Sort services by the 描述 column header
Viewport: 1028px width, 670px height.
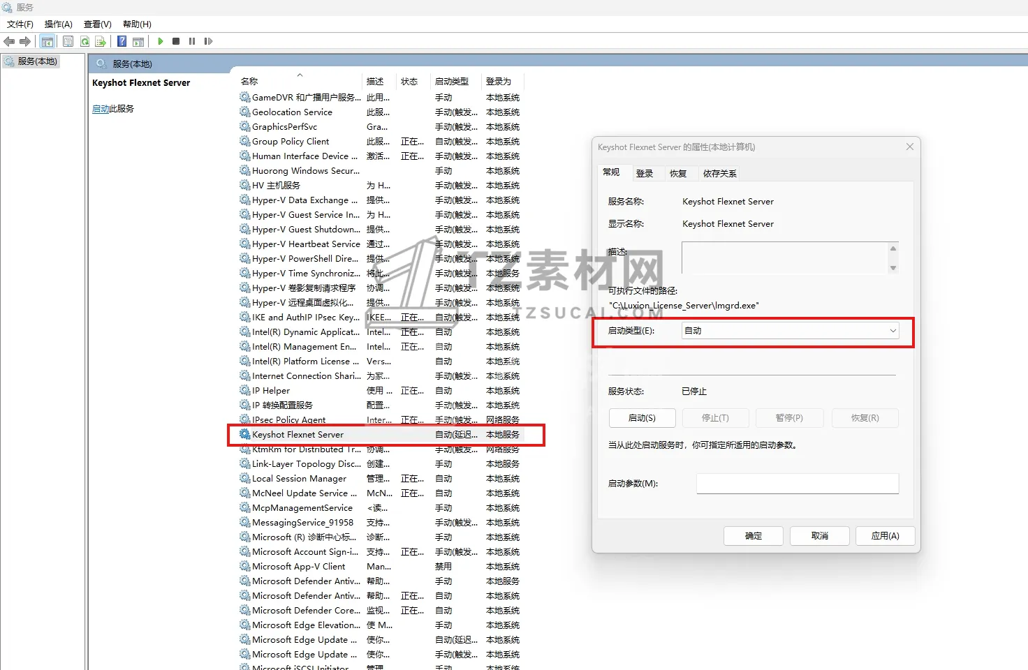375,82
